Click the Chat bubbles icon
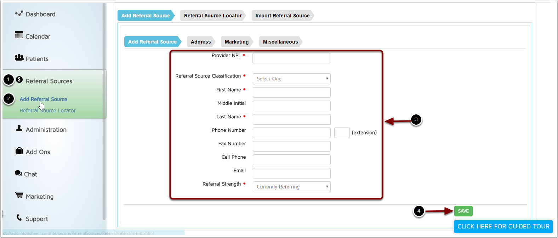Image resolution: width=558 pixels, height=238 pixels. tap(18, 173)
